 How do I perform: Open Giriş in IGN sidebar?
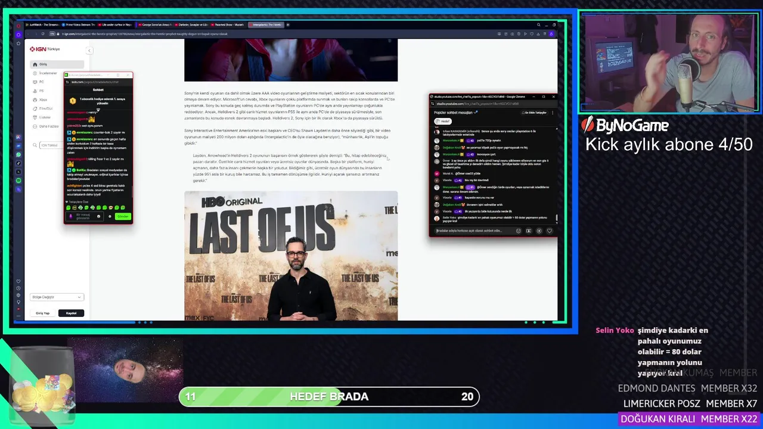coord(57,64)
